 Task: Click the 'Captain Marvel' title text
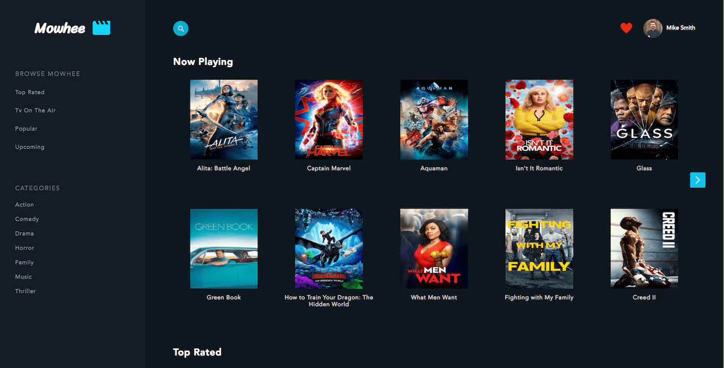coord(329,168)
